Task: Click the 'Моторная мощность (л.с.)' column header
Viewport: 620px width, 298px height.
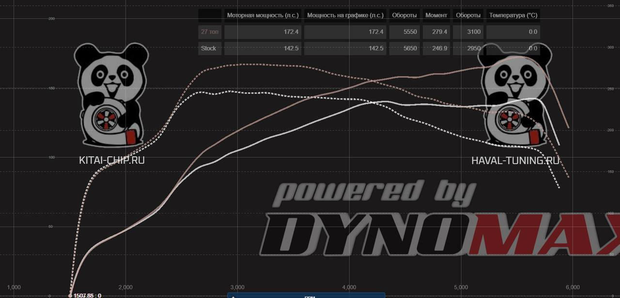Action: [263, 16]
